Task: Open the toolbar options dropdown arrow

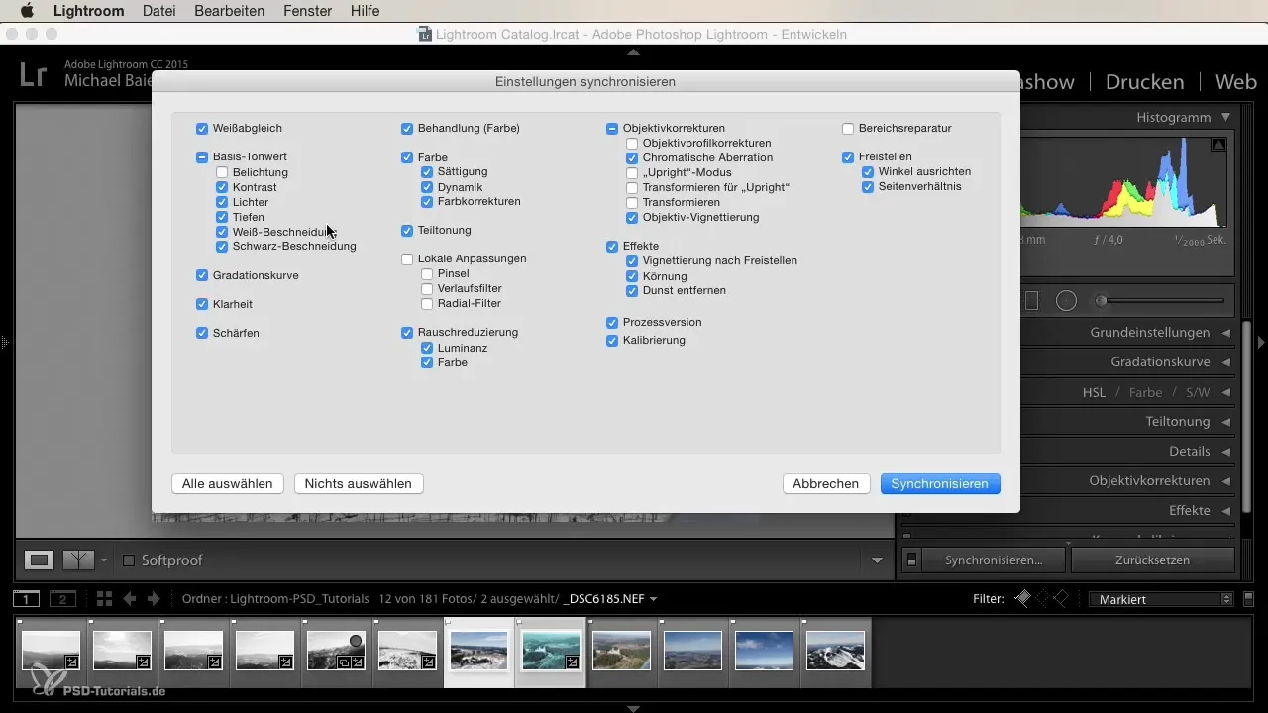Action: [877, 560]
